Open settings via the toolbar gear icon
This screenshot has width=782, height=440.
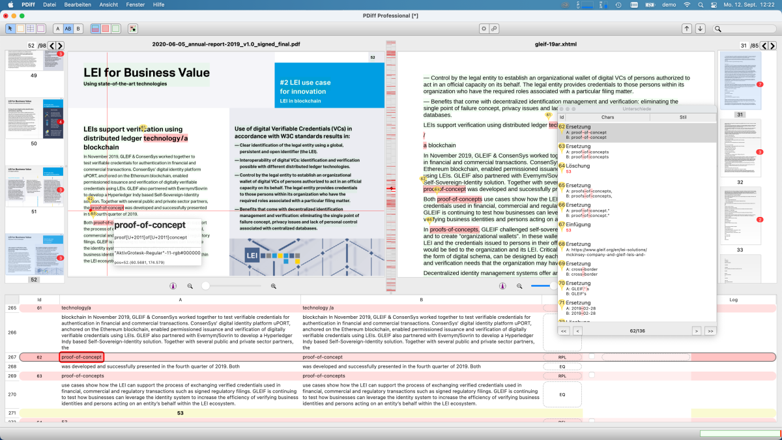484,29
